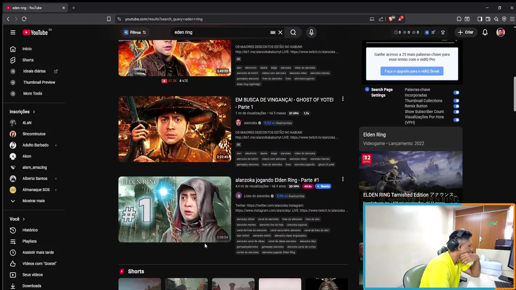This screenshot has width=516, height=290.
Task: Open vidIQ trophy icon in header
Action: coord(443,32)
